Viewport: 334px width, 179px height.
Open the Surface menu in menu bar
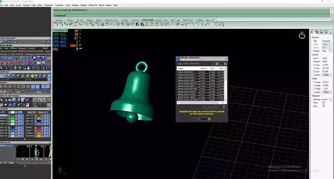coord(26,5)
